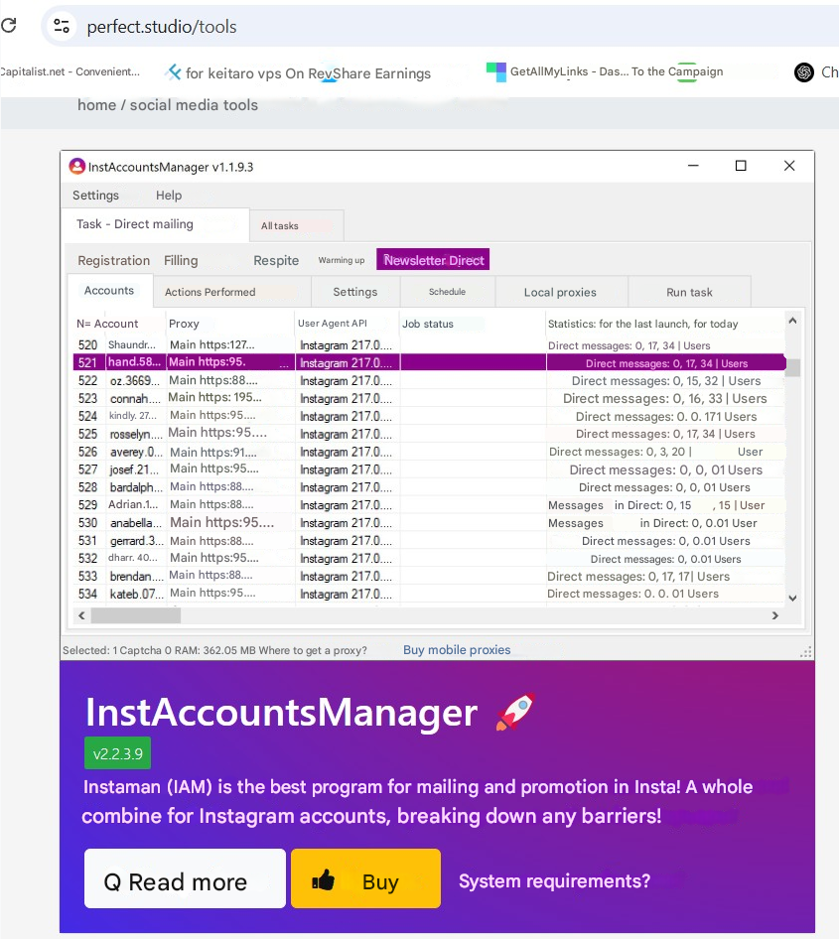The width and height of the screenshot is (839, 939).
Task: Switch to Task - Direct mailing tab
Action: pos(156,224)
